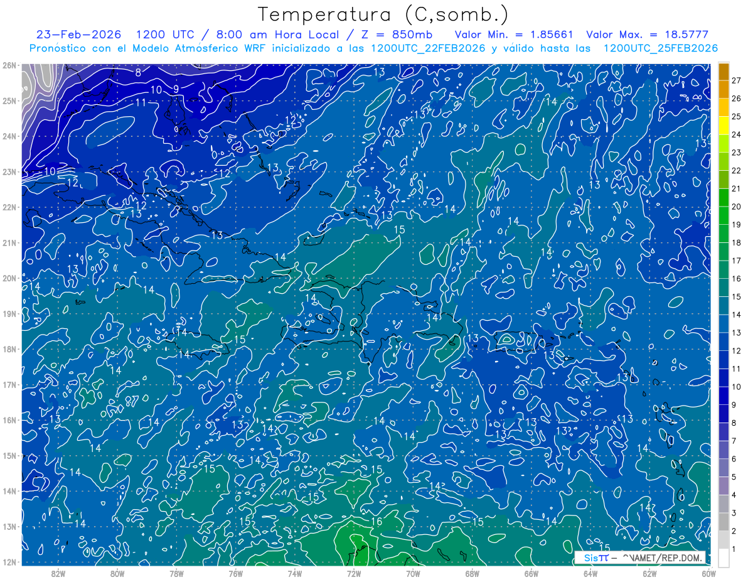Click the latitude label "20N"
This screenshot has height=582, width=753.
pyautogui.click(x=9, y=278)
